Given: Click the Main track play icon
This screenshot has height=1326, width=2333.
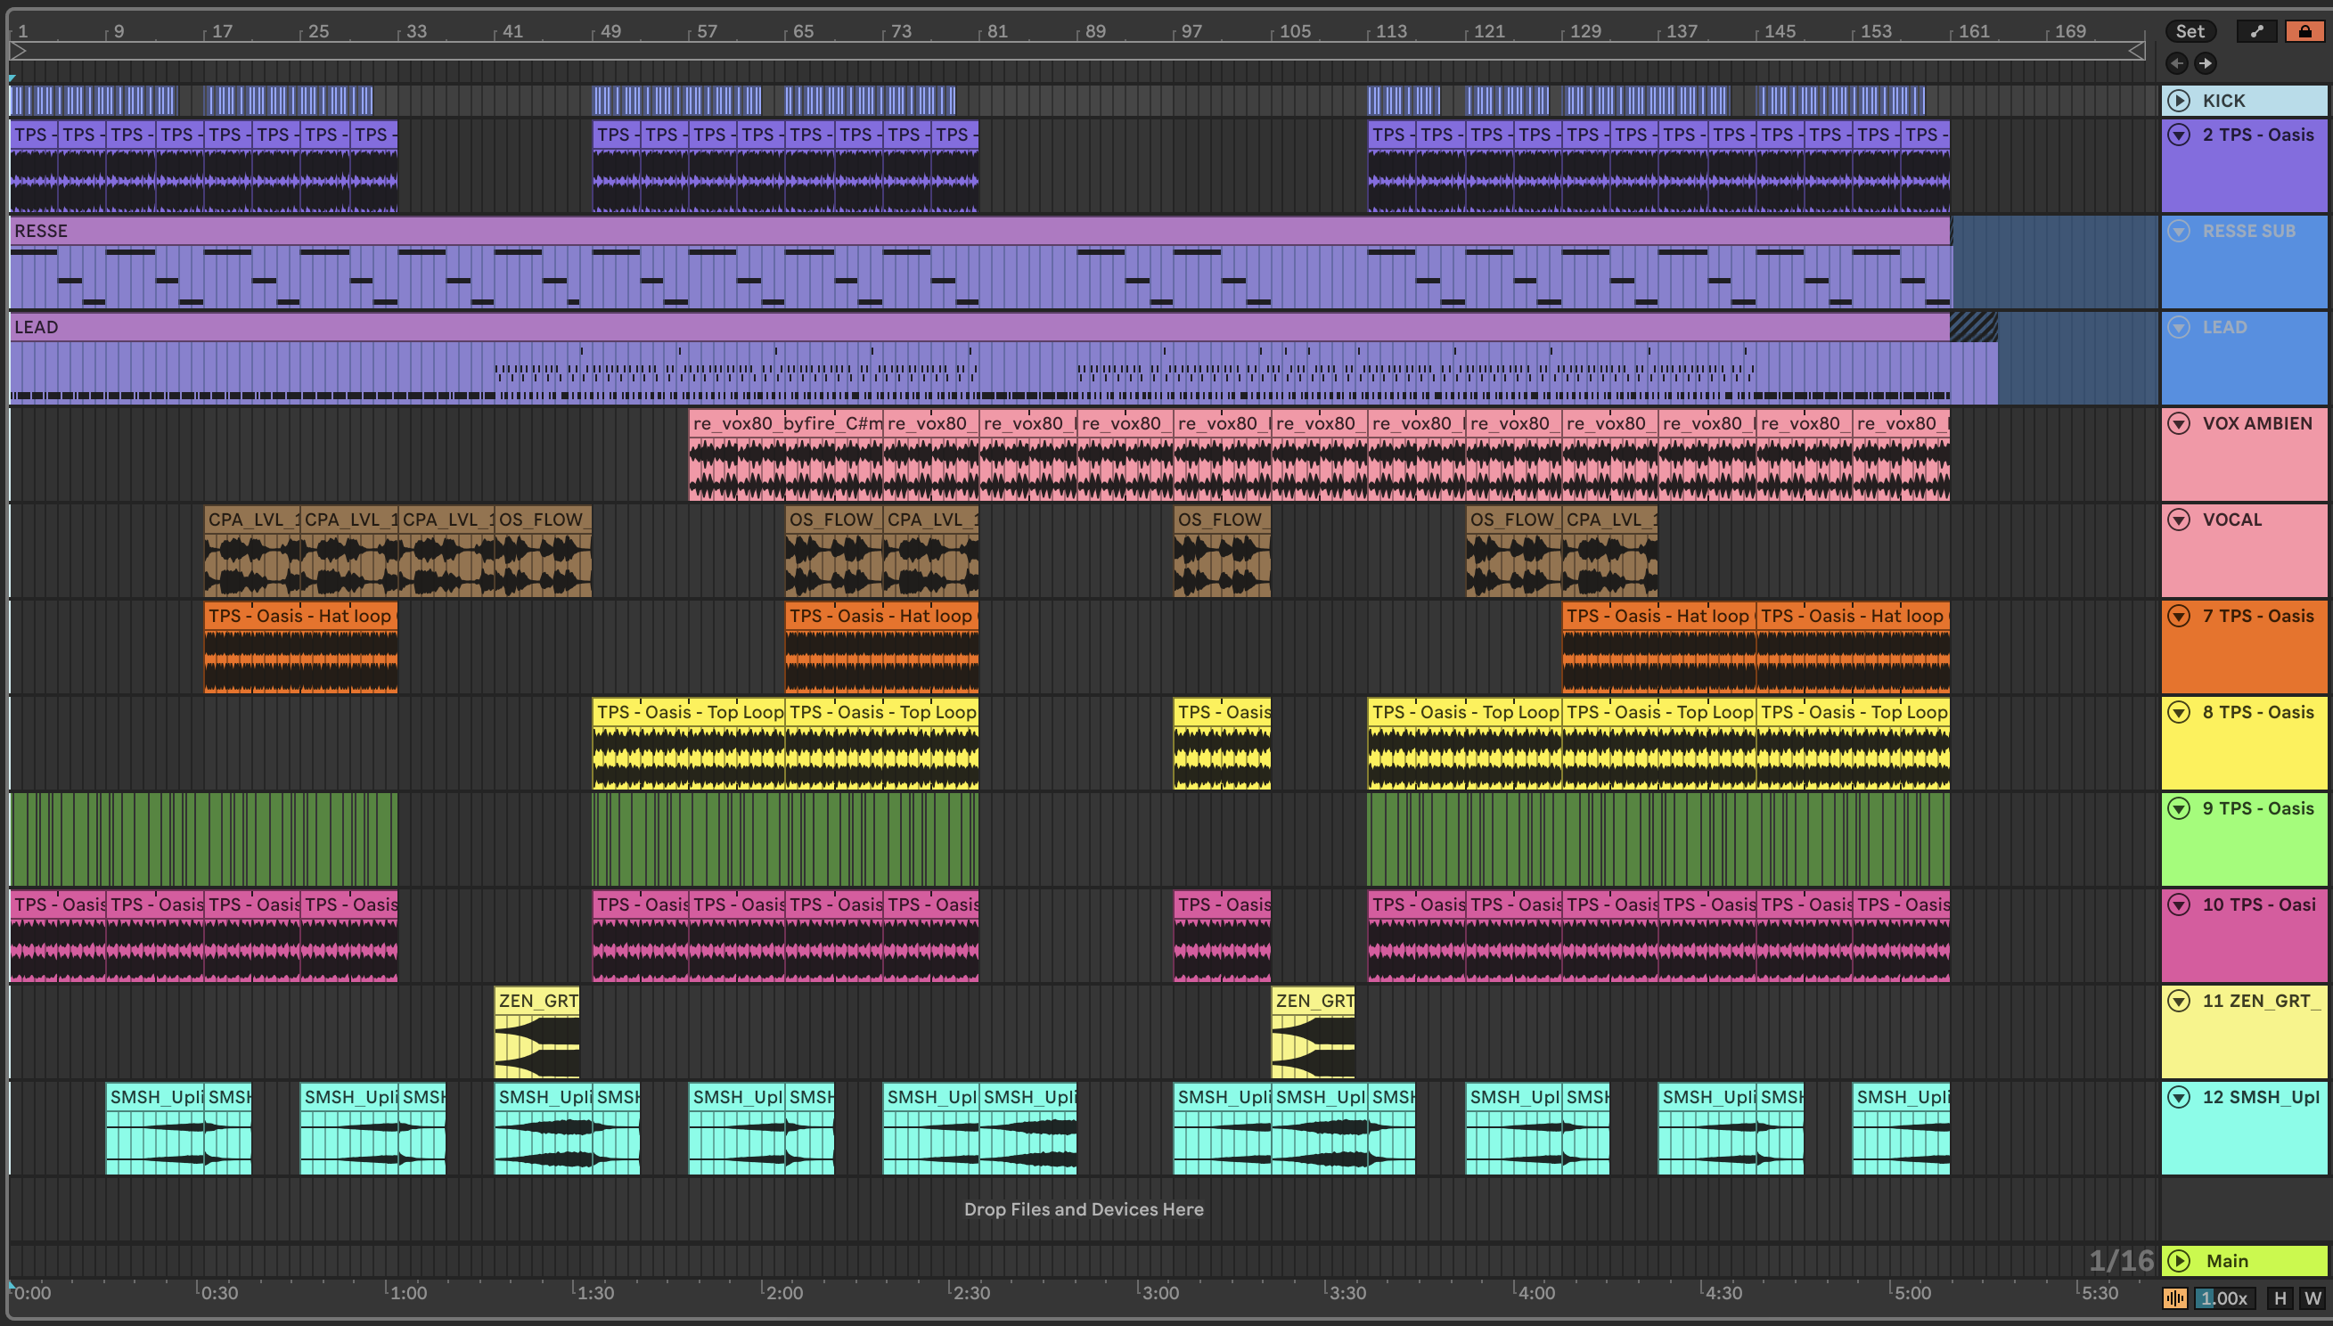Looking at the screenshot, I should coord(2178,1260).
